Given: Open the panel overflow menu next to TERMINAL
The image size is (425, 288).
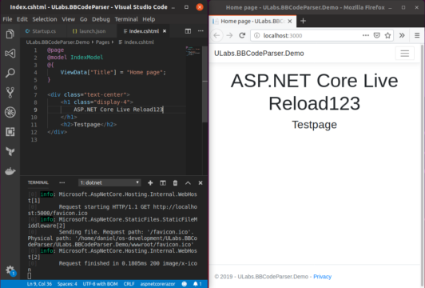Looking at the screenshot, I should pos(62,182).
